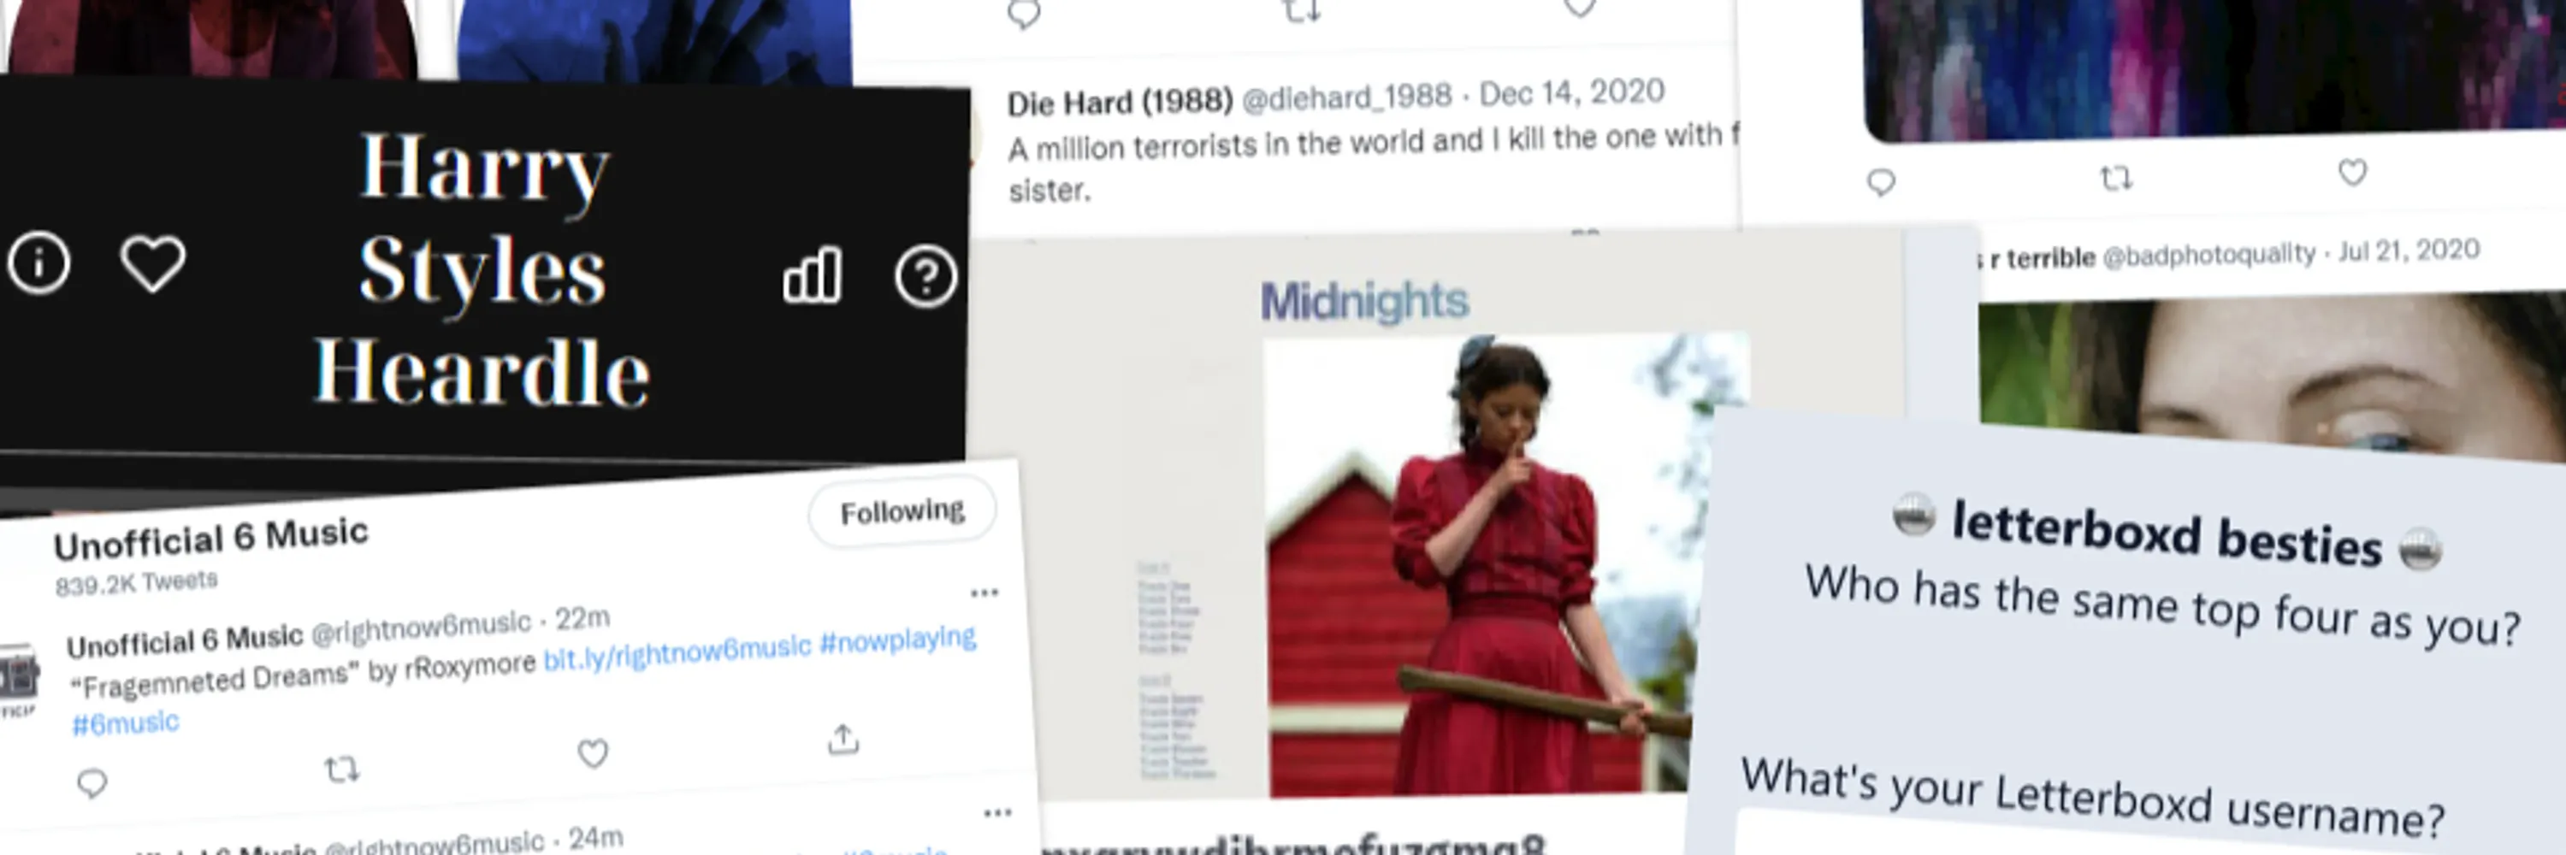
Task: Reply to the Fragemneted Dreams tweet
Action: coord(92,783)
